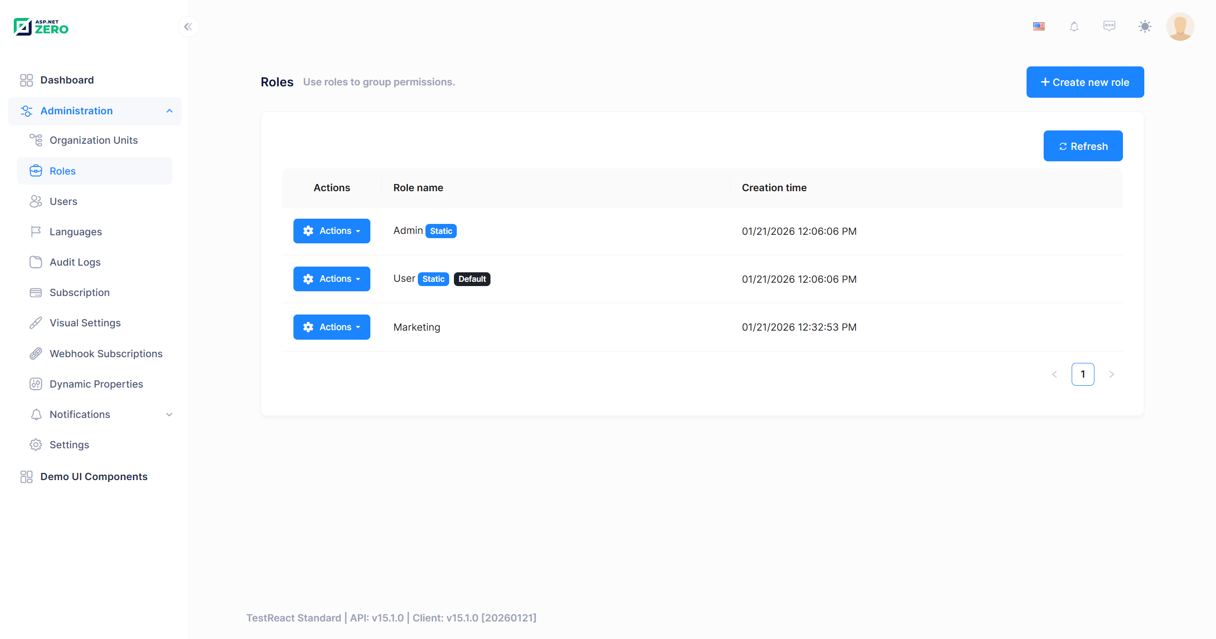Open Organization Units page
Screen dimensions: 1216x639
[x=95, y=140]
